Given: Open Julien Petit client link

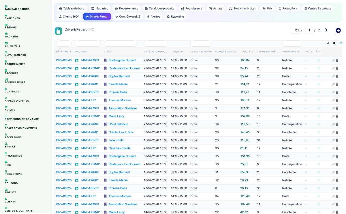Looking at the screenshot, I should pos(116,140).
